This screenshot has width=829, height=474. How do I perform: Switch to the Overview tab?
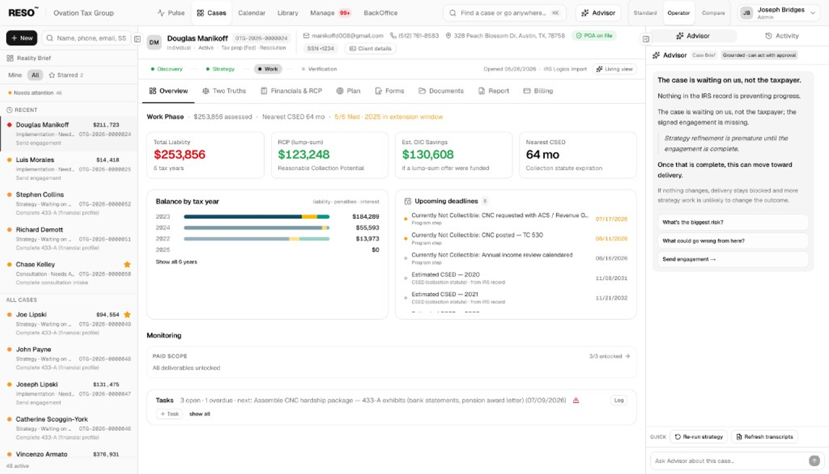[168, 91]
